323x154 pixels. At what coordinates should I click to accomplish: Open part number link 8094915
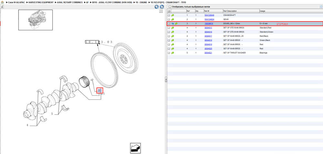pyautogui.click(x=208, y=28)
